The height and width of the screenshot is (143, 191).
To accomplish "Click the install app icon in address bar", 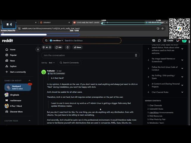I will (158, 29).
